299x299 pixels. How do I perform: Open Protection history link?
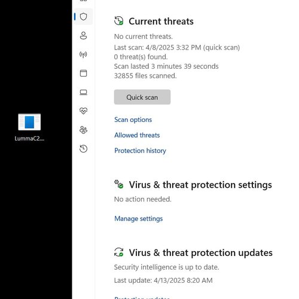140,151
